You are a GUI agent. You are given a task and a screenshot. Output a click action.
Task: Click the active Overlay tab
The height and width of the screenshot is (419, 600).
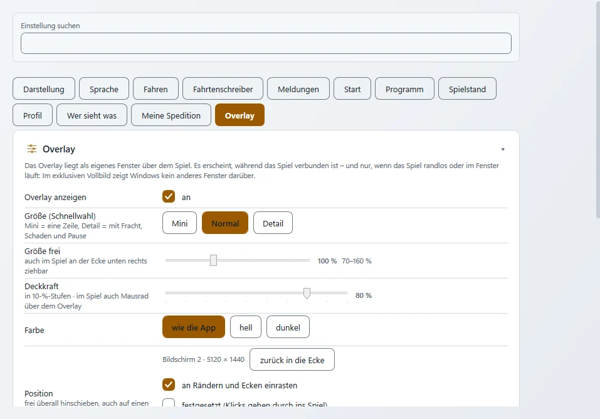coord(239,115)
